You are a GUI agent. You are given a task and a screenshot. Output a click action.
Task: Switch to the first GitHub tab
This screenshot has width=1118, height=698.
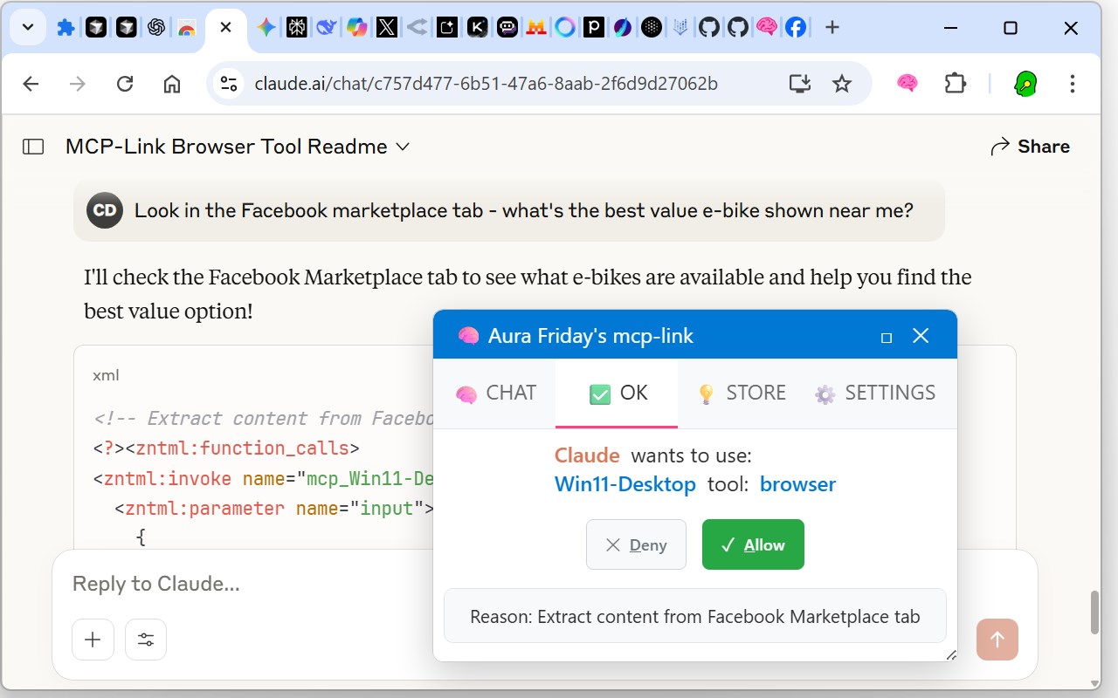tap(709, 28)
